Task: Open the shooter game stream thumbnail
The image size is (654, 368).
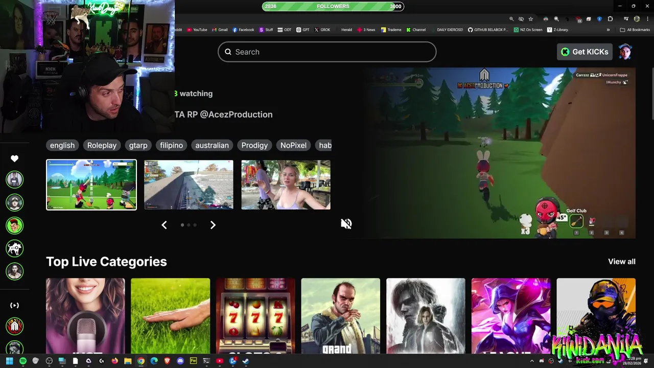Action: pos(189,185)
